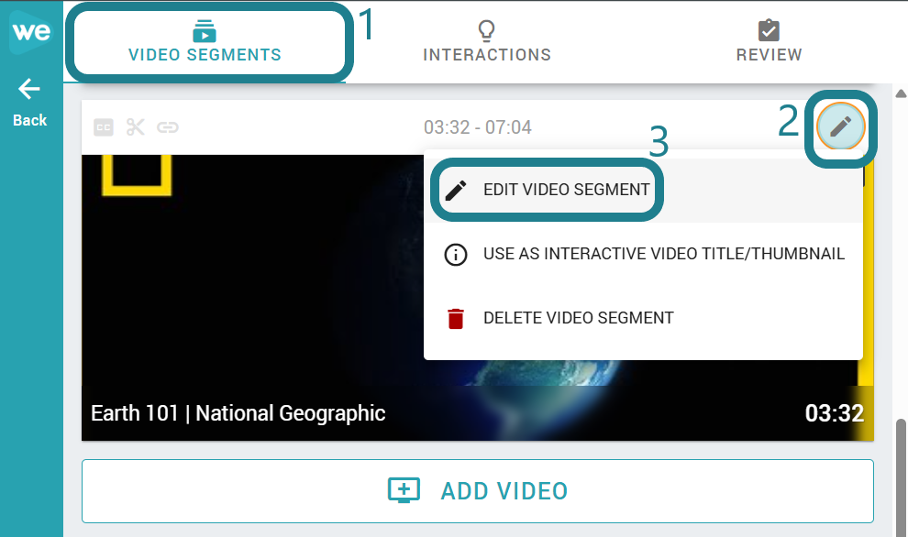Click the 03:32 duration label on video
The width and height of the screenshot is (908, 537).
(x=835, y=413)
